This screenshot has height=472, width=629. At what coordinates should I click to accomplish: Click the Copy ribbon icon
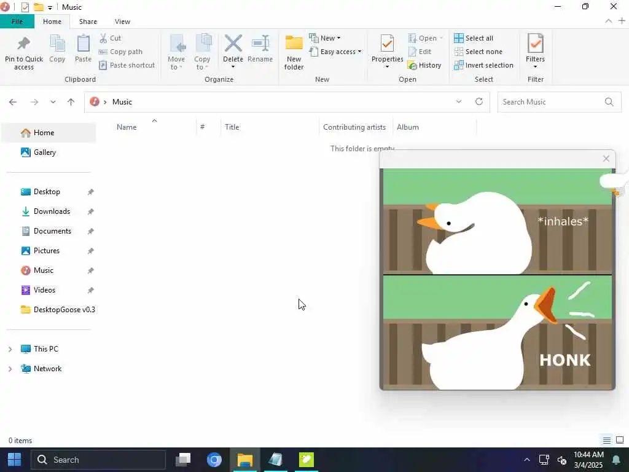57,44
